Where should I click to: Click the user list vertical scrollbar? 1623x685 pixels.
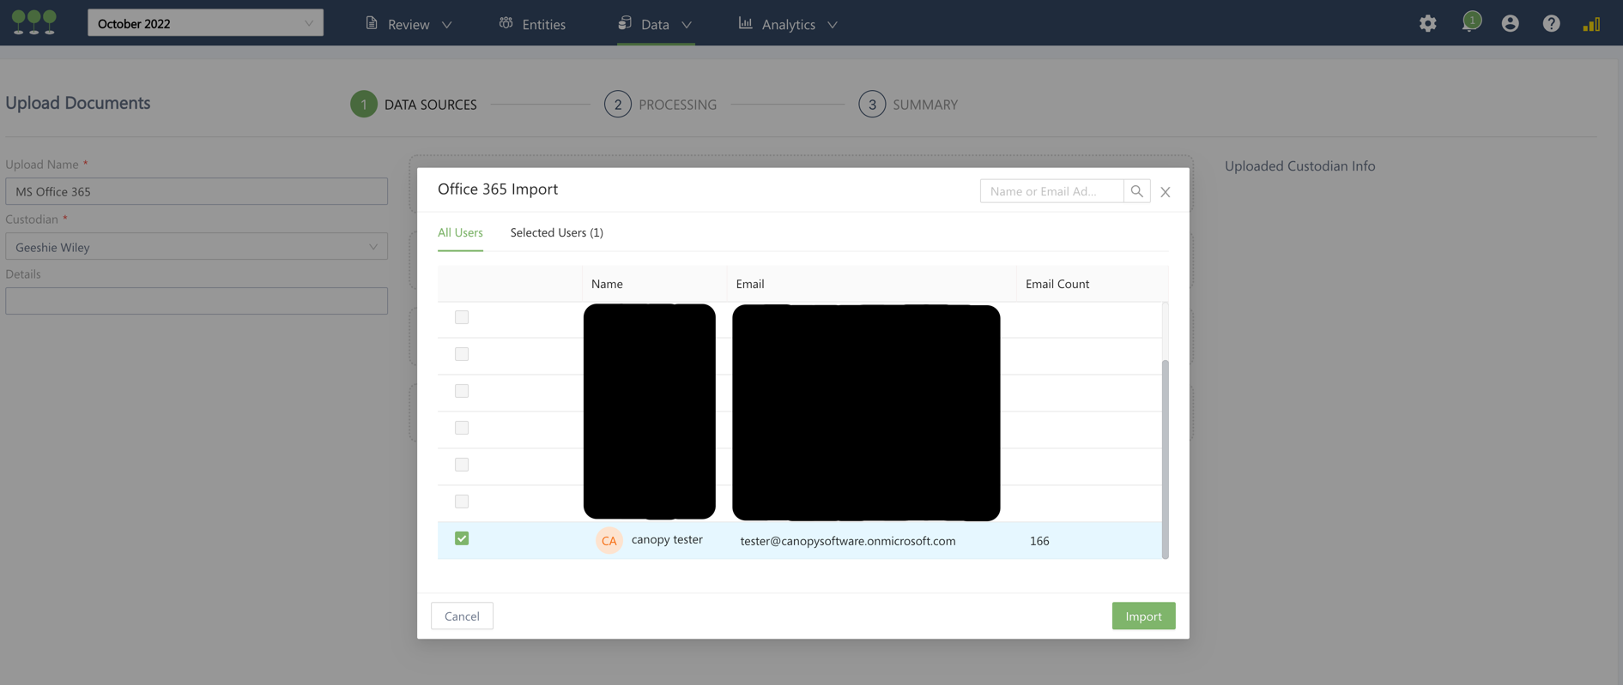click(1165, 459)
